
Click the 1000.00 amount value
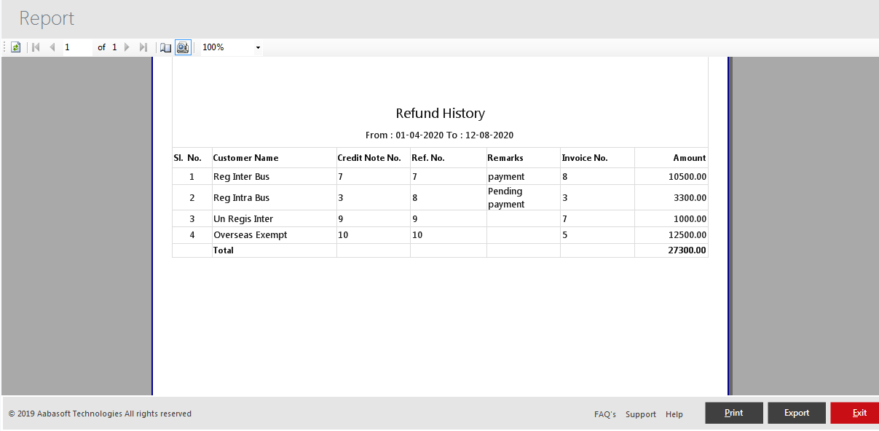tap(690, 219)
